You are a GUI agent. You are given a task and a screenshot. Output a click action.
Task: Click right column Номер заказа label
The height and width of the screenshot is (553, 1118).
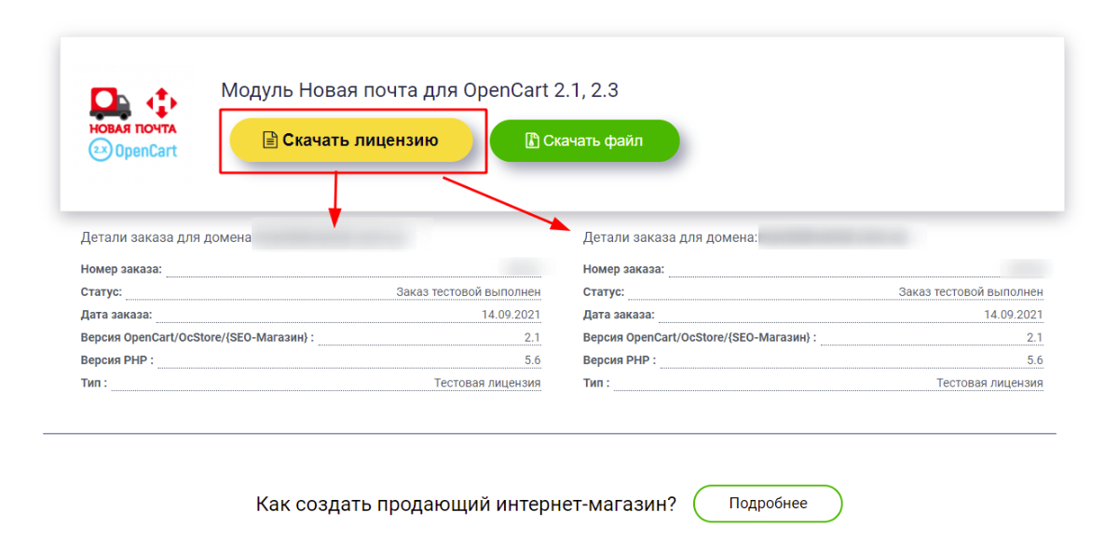(623, 269)
